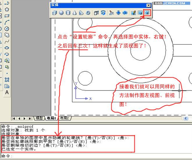Viewport: 192px width, 160px height.
Task: Select the Ellipse Arc tool
Action: click(7, 54)
